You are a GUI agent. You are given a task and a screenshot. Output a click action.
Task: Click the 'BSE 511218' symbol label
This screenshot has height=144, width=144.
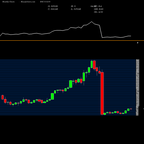pyautogui.click(x=45, y=2)
